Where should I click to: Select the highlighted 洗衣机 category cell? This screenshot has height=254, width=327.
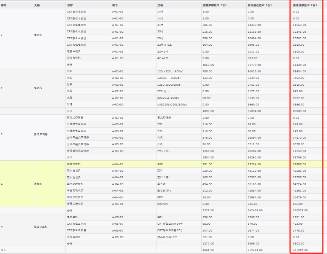38,184
